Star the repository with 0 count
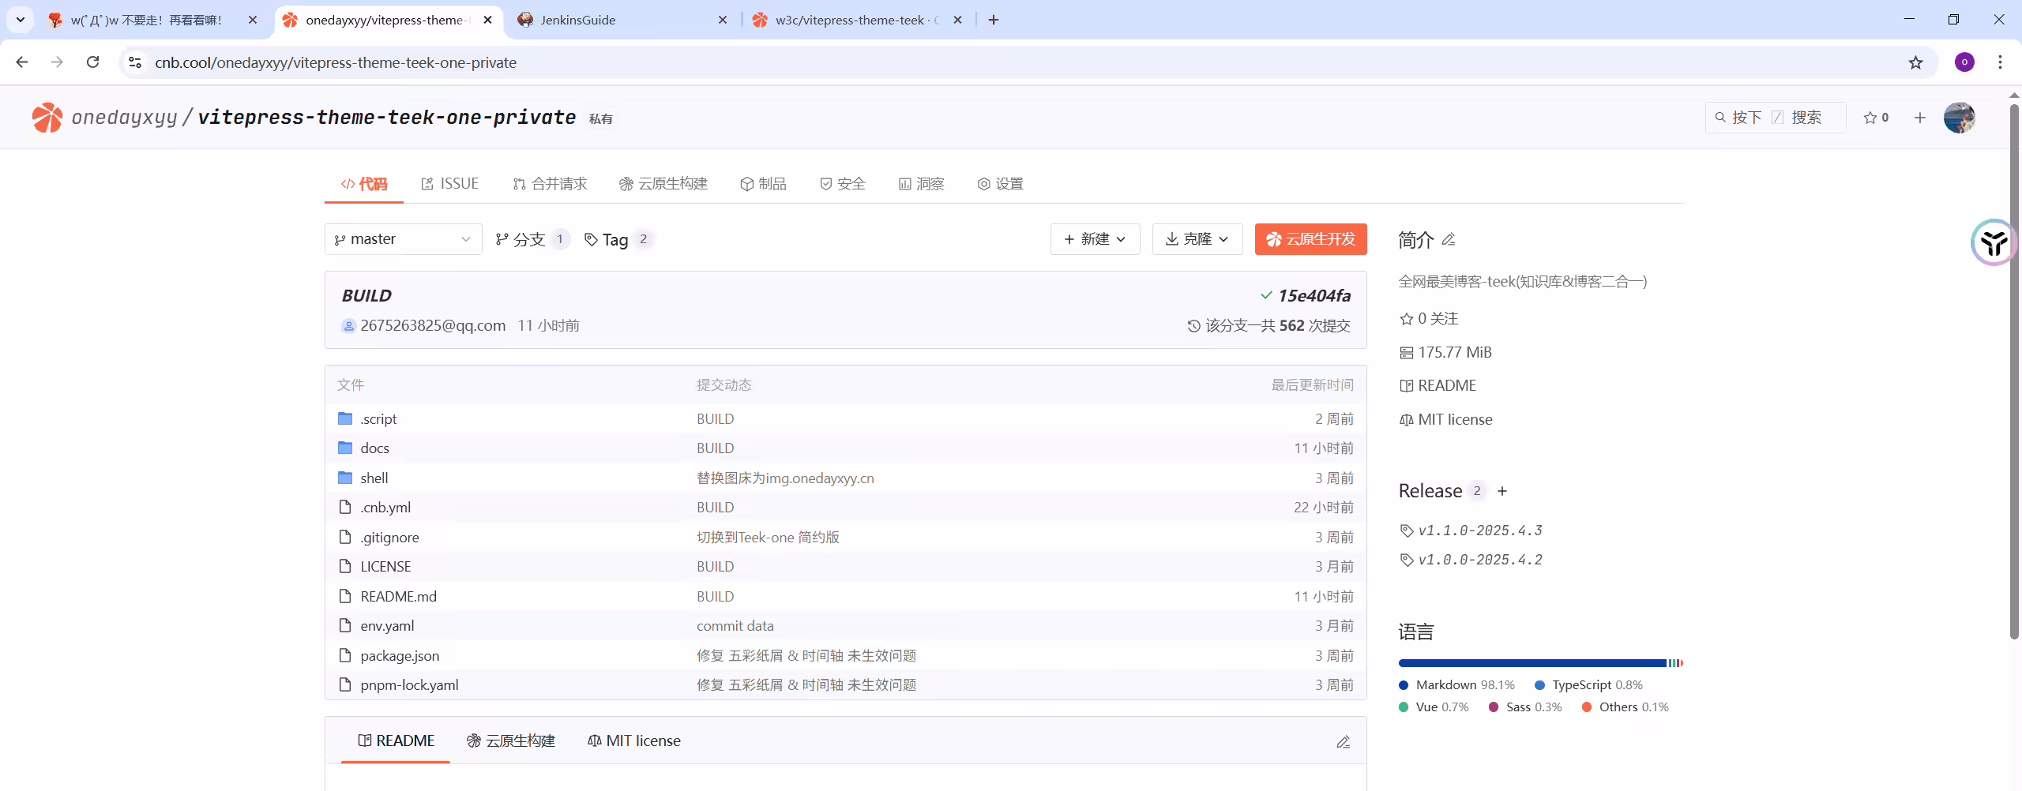Viewport: 2022px width, 791px height. 1876,118
